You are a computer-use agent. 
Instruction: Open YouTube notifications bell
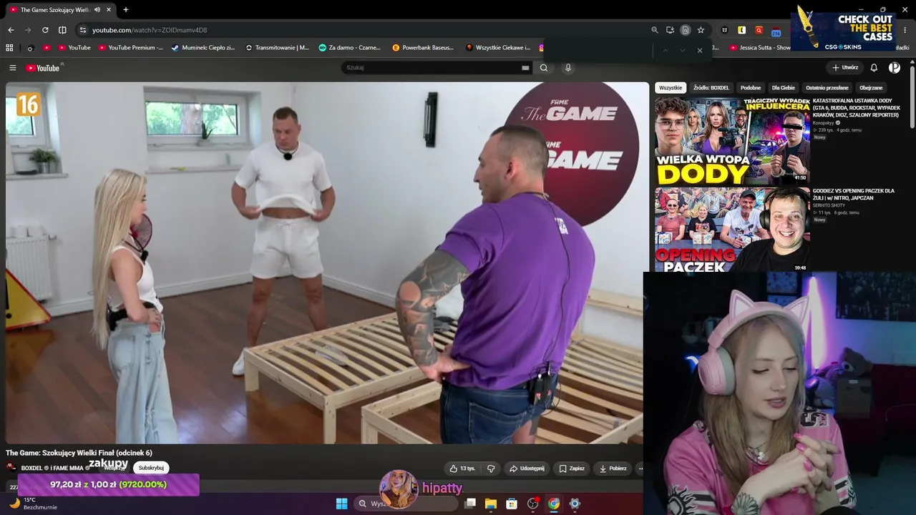click(x=874, y=68)
